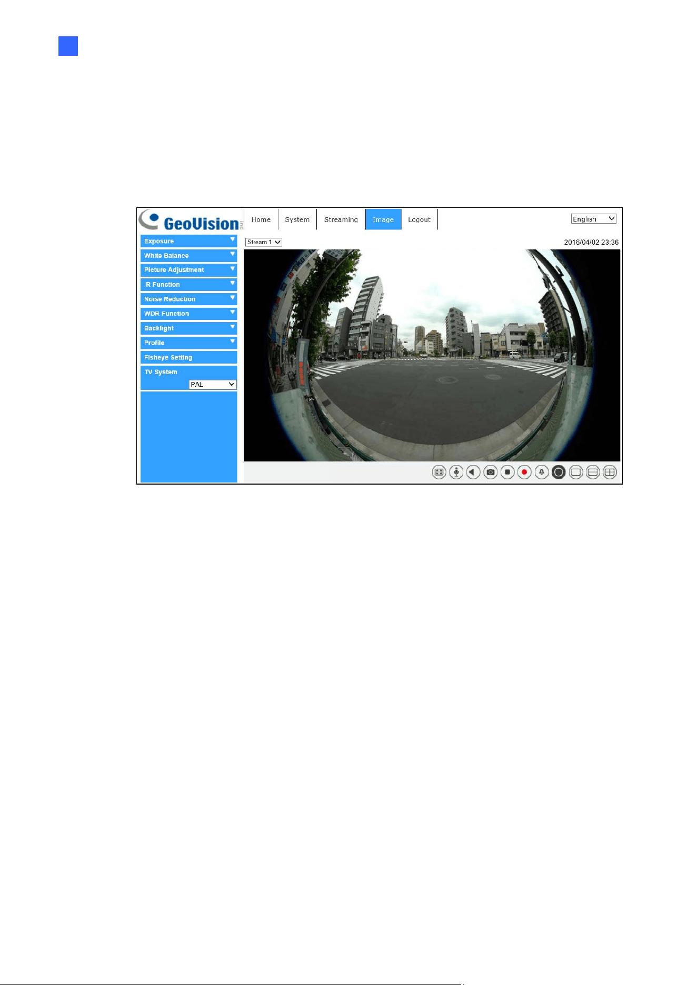This screenshot has height=985, width=697.
Task: Click the fisheye live video view
Action: tap(432, 355)
